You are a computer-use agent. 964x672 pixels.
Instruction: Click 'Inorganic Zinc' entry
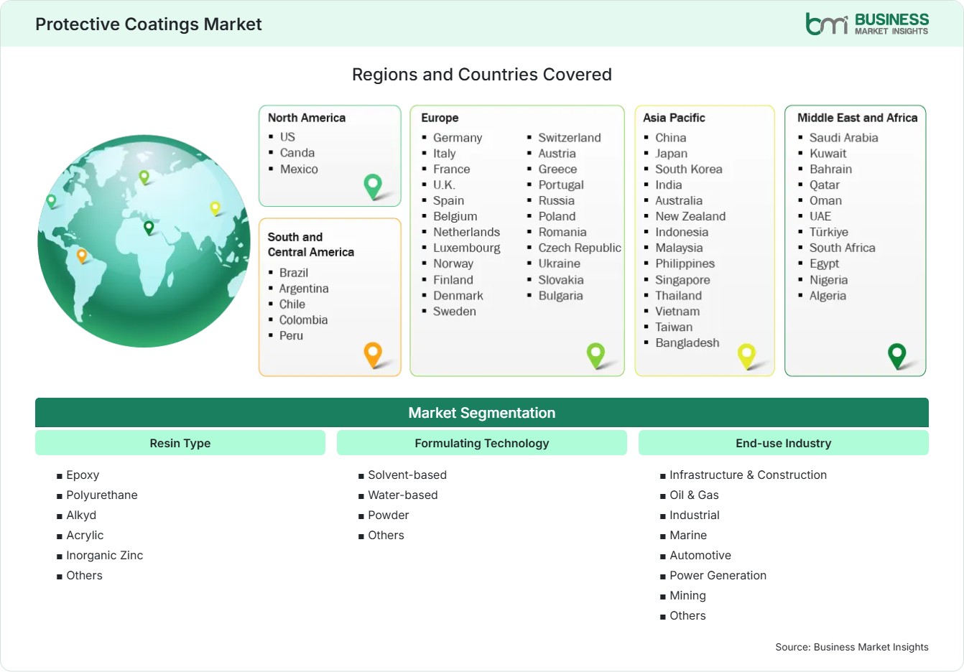click(105, 556)
